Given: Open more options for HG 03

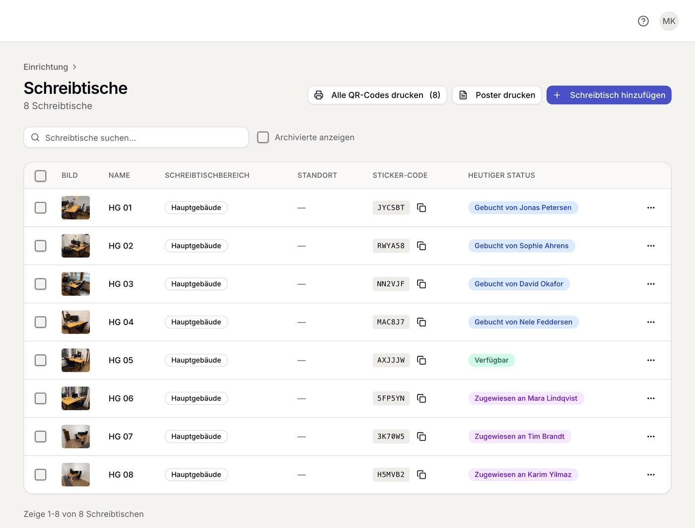Looking at the screenshot, I should tap(651, 284).
